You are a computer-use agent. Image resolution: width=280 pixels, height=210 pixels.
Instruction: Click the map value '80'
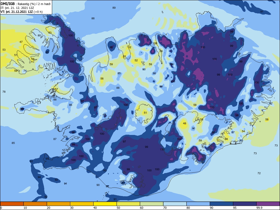point(39,35)
